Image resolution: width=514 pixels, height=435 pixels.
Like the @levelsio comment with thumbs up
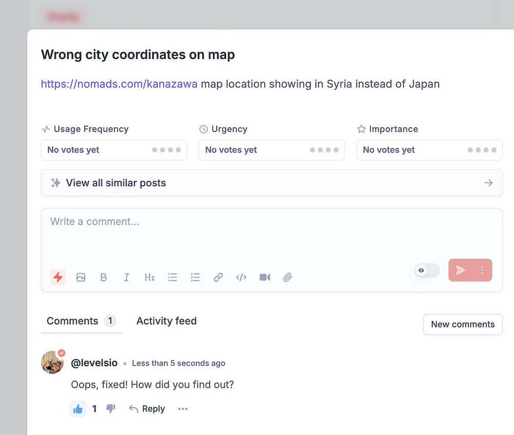tap(78, 409)
